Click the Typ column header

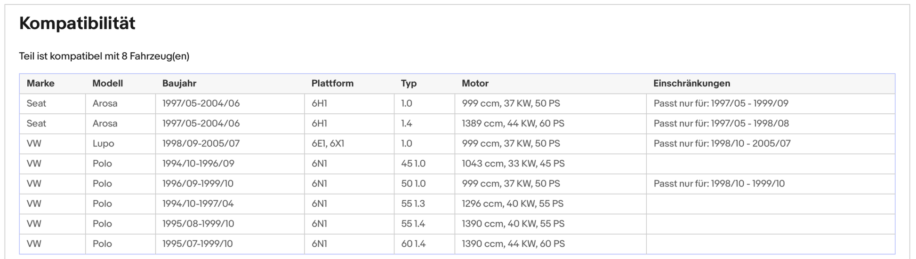click(409, 84)
